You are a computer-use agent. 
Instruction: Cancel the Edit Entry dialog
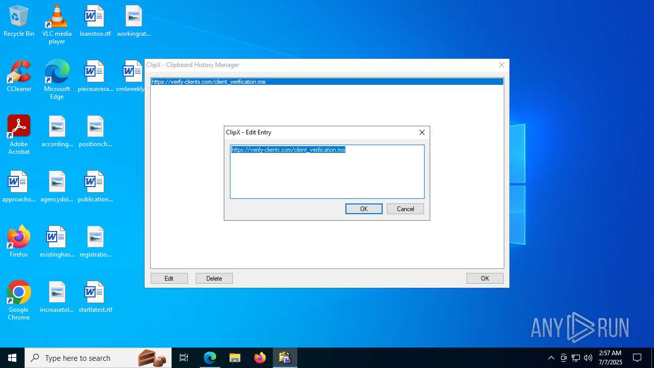pos(405,209)
